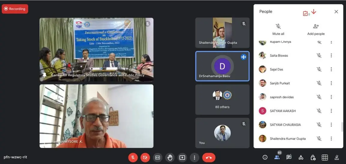Click Add people button
Image resolution: width=346 pixels, height=164 pixels.
click(316, 29)
